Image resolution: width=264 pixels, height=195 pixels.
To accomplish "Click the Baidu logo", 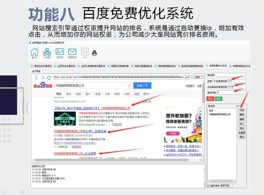I will click(x=43, y=85).
